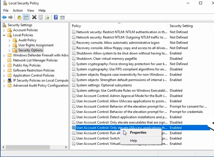Image resolution: width=214 pixels, height=157 pixels.
Task: Open the Help menu in menu bar
Action: (x=42, y=10)
